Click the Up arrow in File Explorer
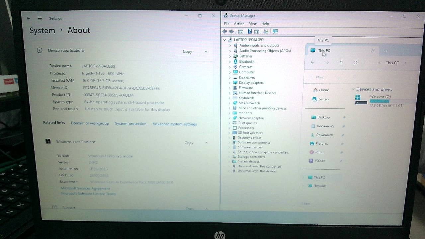This screenshot has width=425, height=239. coord(341,62)
